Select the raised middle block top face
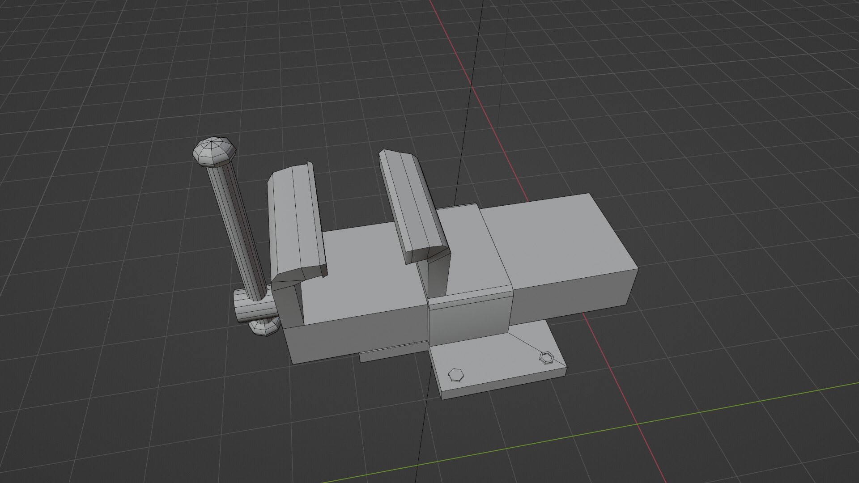 pyautogui.click(x=474, y=250)
